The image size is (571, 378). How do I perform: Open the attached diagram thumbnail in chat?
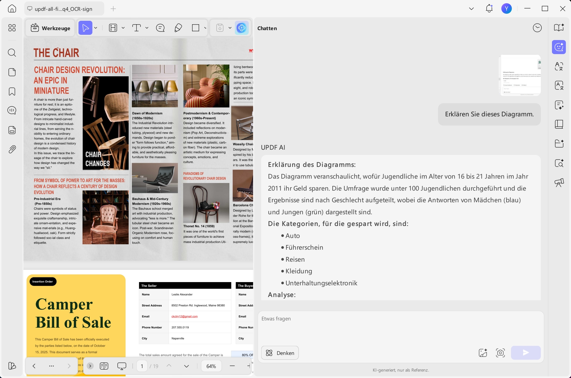520,75
